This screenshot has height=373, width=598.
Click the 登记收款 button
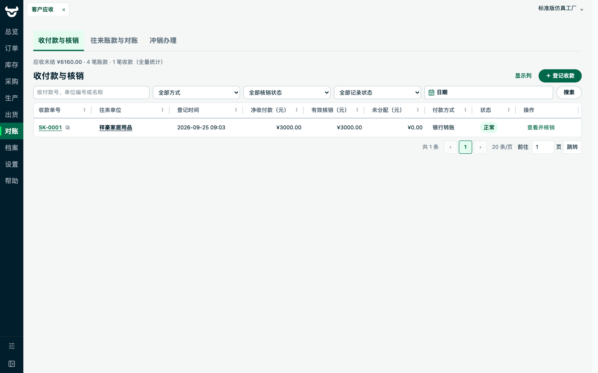(560, 76)
